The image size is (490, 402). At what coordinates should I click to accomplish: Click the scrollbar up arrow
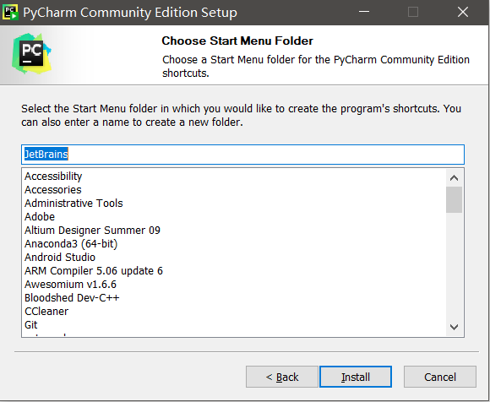(454, 178)
